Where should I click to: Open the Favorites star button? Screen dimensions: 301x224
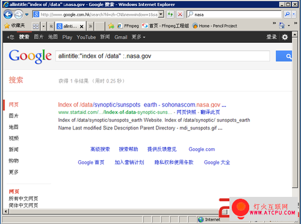tap(14, 26)
